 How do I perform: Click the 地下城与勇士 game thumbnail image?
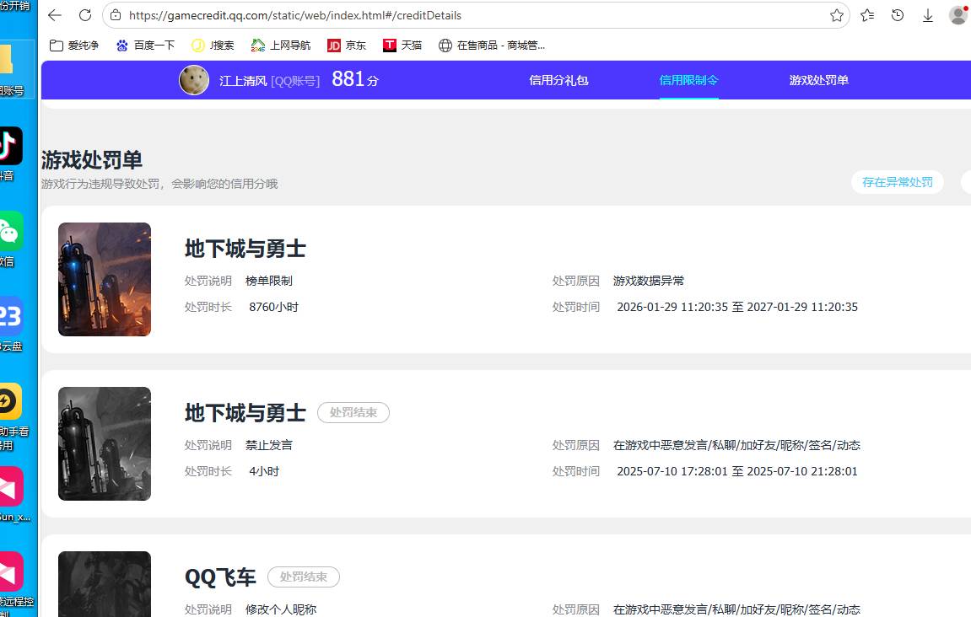tap(104, 279)
